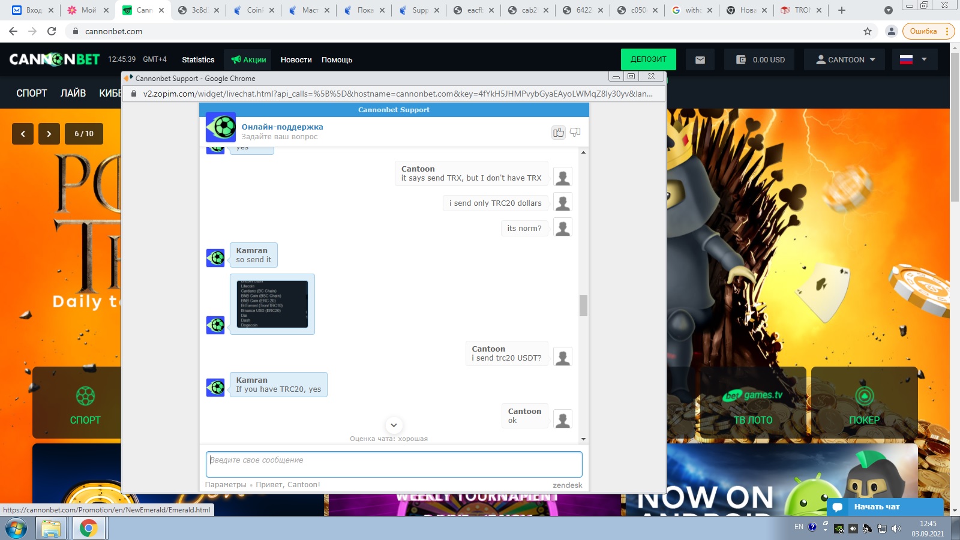Click the network icon in the system tray
960x540 pixels.
882,529
